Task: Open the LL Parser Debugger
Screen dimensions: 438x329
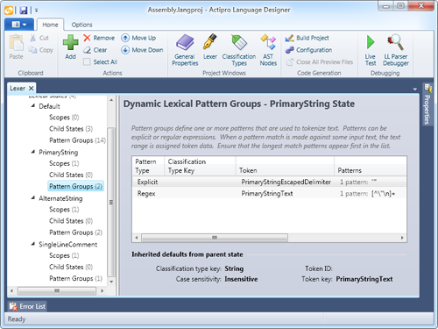Action: 396,50
